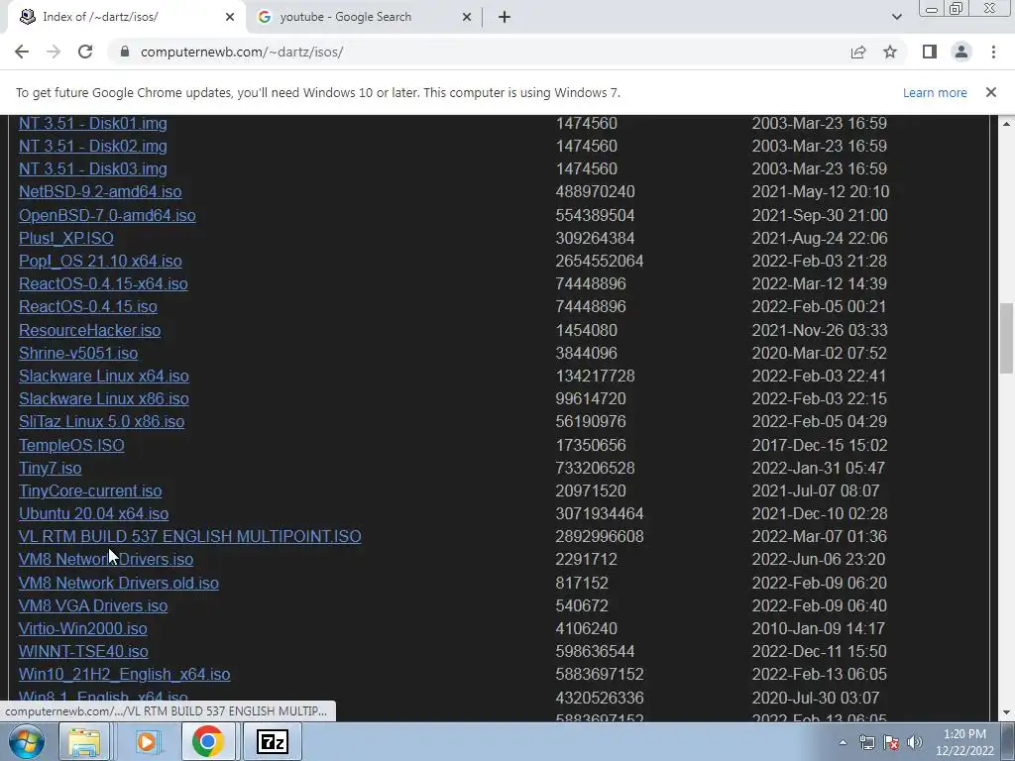Viewport: 1015px width, 761px height.
Task: Download 'VM8 Network Drivers.iso'
Action: tap(105, 559)
